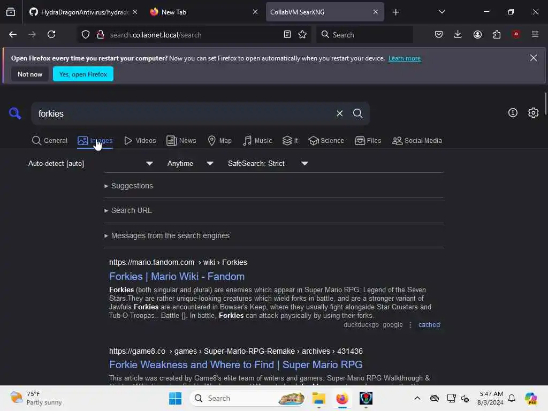Open the notifications bell in taskbar
This screenshot has width=548, height=411.
pyautogui.click(x=512, y=398)
